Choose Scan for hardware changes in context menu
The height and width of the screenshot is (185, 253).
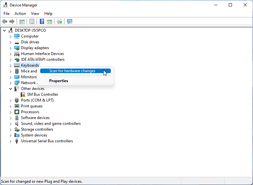[x=72, y=71]
